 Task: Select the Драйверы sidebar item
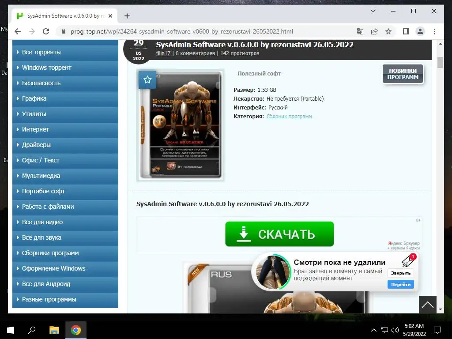click(x=65, y=145)
